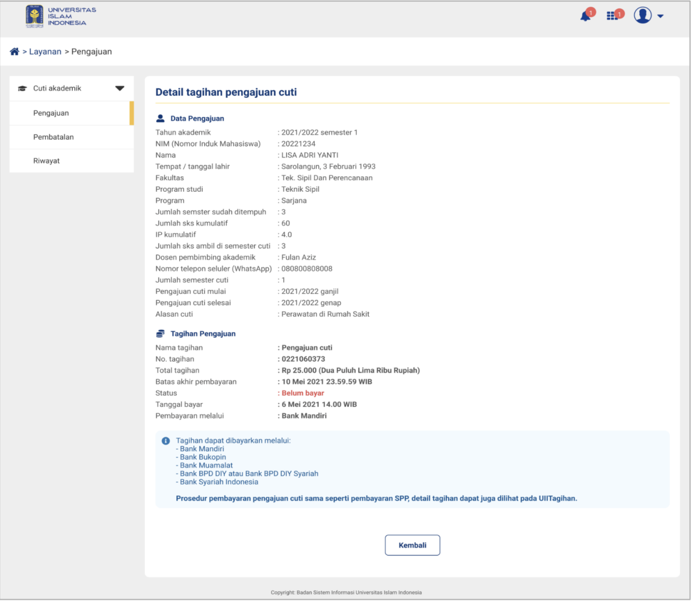This screenshot has width=692, height=601.
Task: Click the Pengajuan breadcrumb text
Action: click(x=91, y=52)
